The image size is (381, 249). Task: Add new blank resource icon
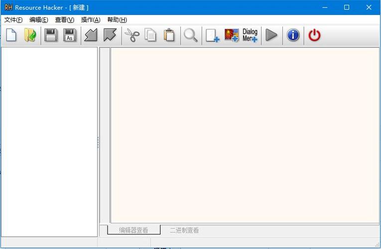pyautogui.click(x=212, y=35)
